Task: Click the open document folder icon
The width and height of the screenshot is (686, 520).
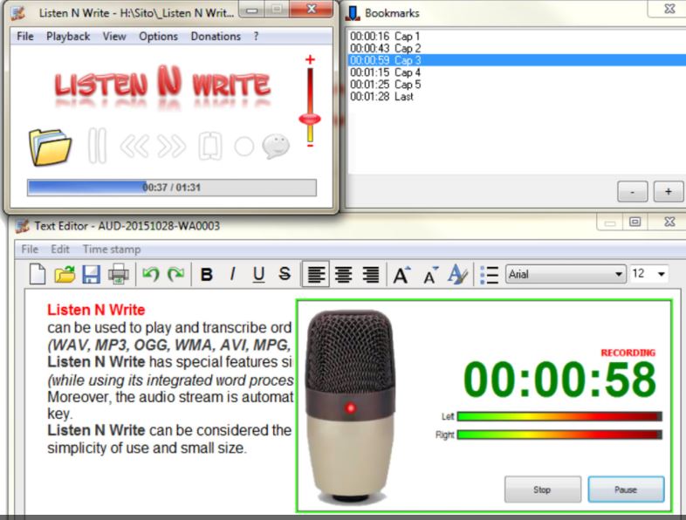Action: pos(65,275)
